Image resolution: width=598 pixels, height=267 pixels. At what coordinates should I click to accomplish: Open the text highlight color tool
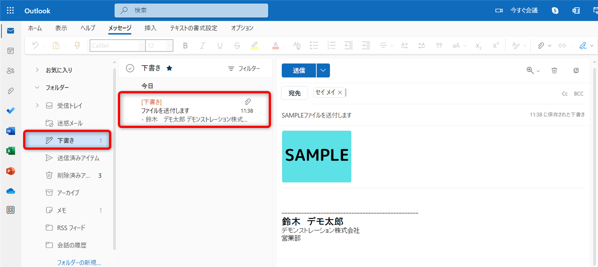254,45
